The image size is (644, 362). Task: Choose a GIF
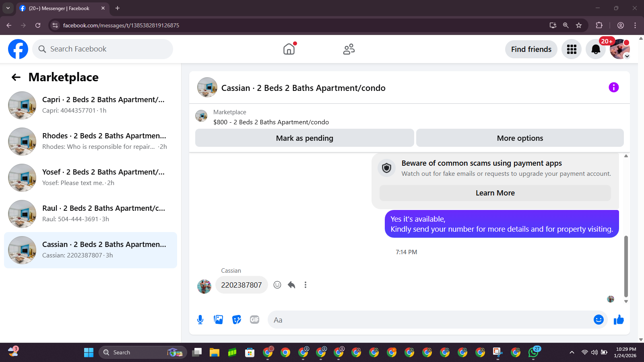click(255, 320)
